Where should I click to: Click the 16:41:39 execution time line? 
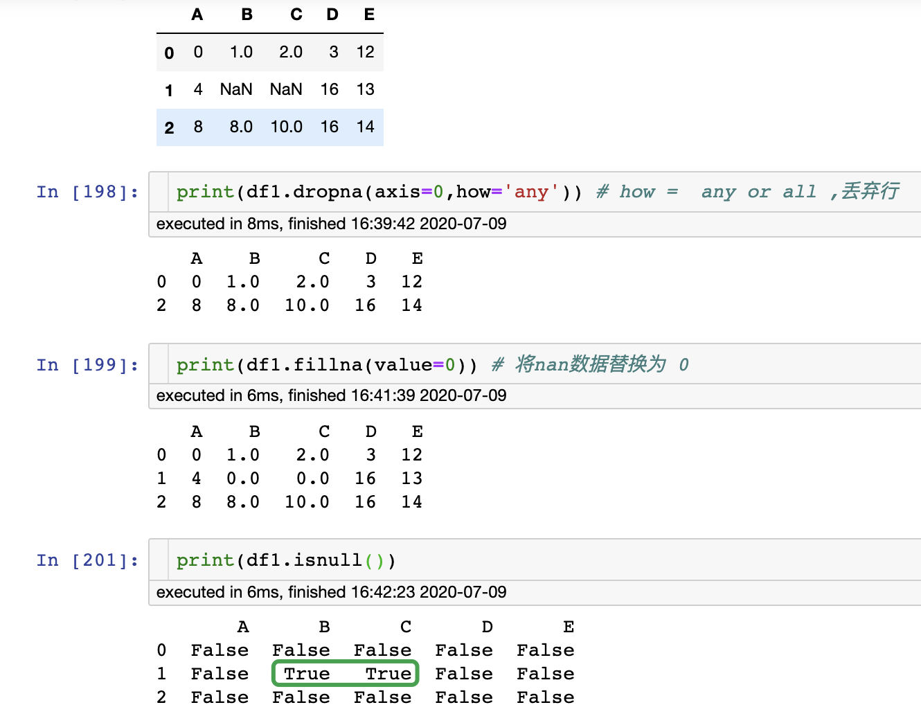[332, 395]
